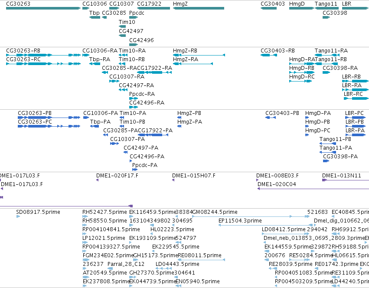Click the DME1-020C04 long purple feature line
Image resolution: width=369 pixels, height=288 pixels.
pos(313,189)
